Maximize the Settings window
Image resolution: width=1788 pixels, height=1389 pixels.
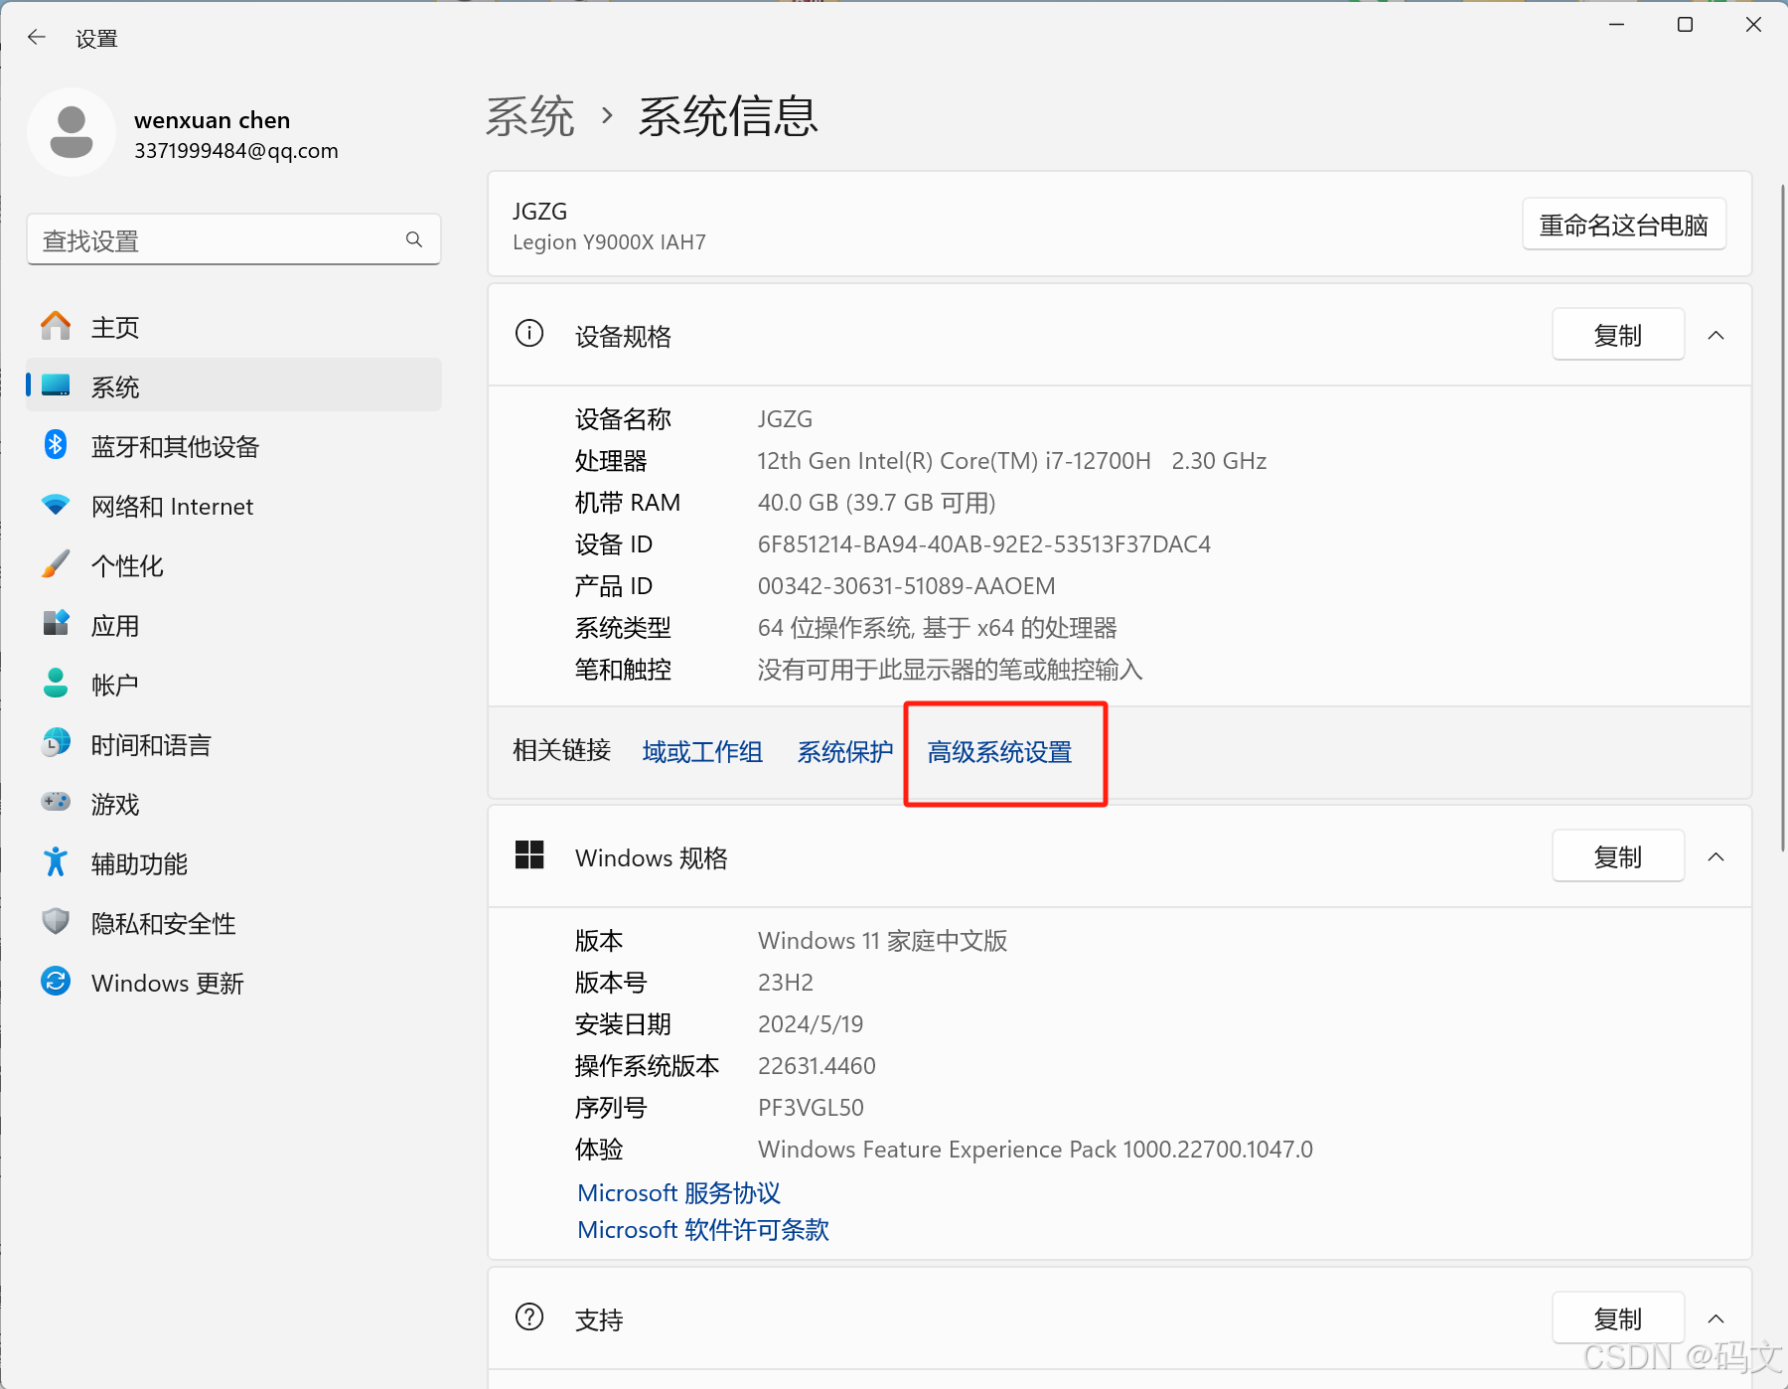(1685, 24)
